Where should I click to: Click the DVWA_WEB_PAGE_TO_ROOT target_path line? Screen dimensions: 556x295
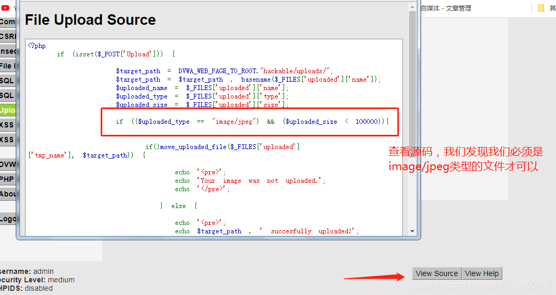(x=225, y=71)
